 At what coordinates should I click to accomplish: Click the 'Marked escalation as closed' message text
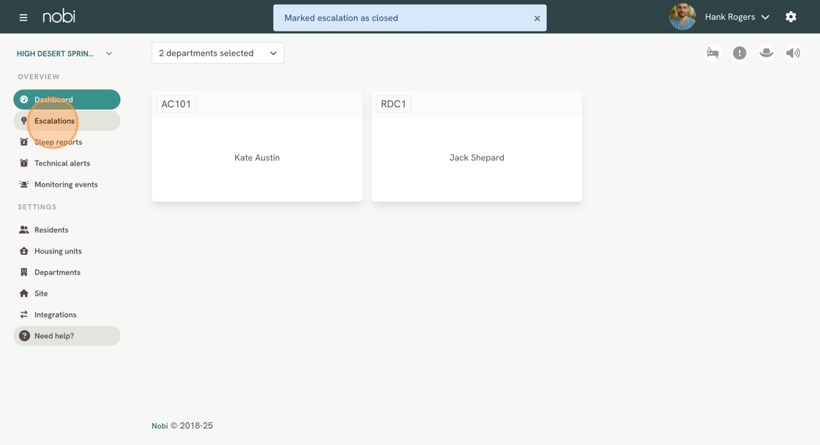[x=341, y=18]
